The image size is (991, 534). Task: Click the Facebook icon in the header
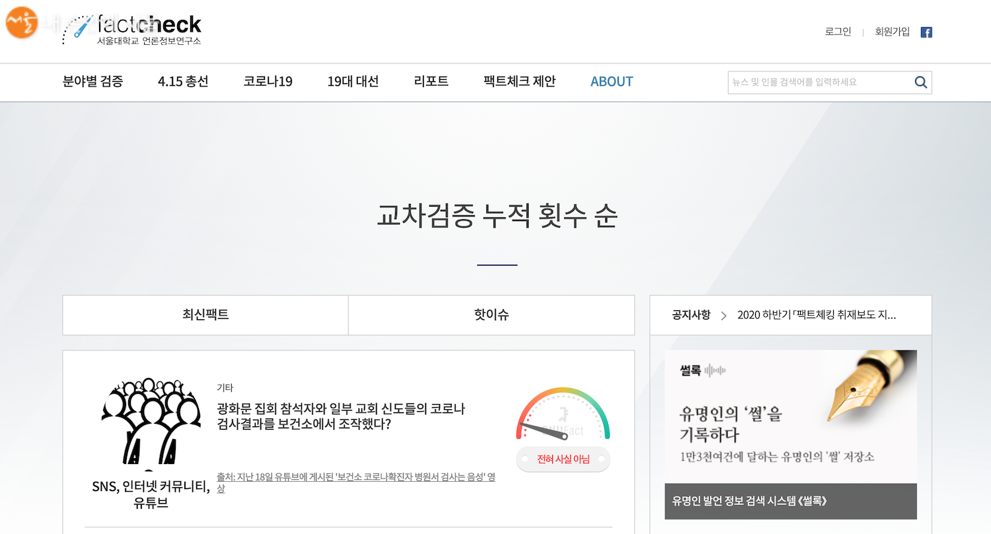[x=926, y=32]
